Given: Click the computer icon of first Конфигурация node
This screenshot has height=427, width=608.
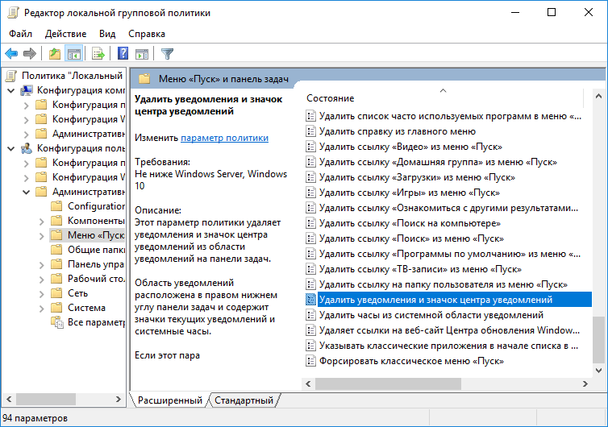Looking at the screenshot, I should click(x=27, y=90).
